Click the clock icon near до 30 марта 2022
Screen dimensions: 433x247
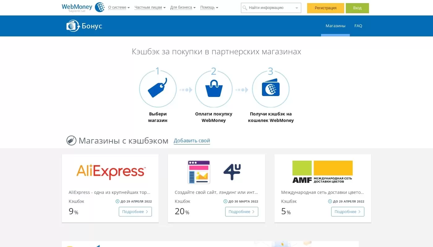(225, 201)
